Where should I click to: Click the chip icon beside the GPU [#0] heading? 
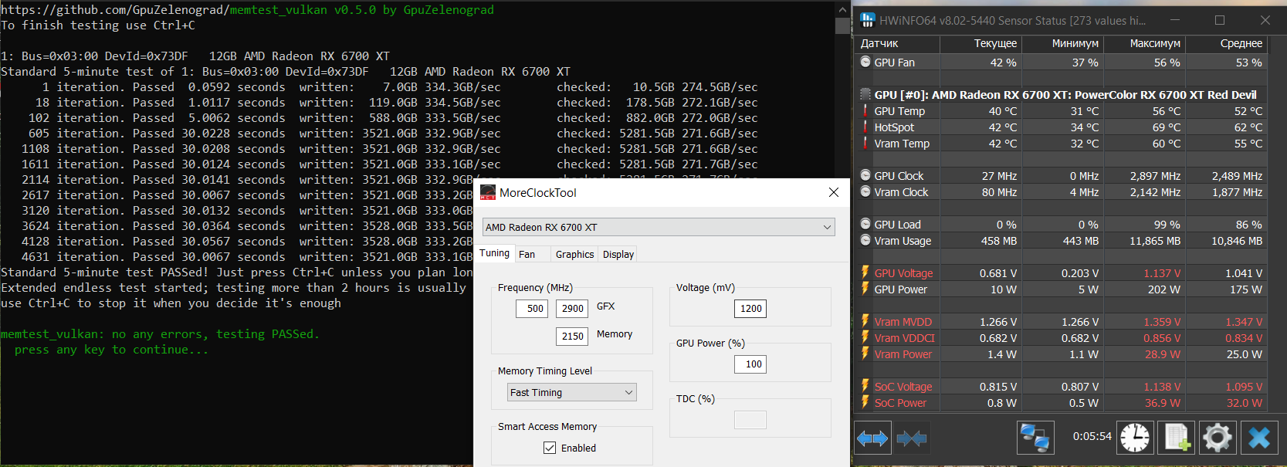click(865, 94)
